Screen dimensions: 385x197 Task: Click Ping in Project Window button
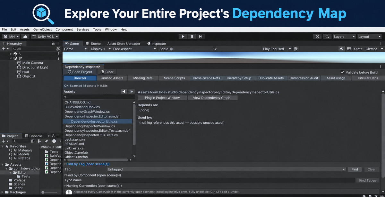[162, 98]
